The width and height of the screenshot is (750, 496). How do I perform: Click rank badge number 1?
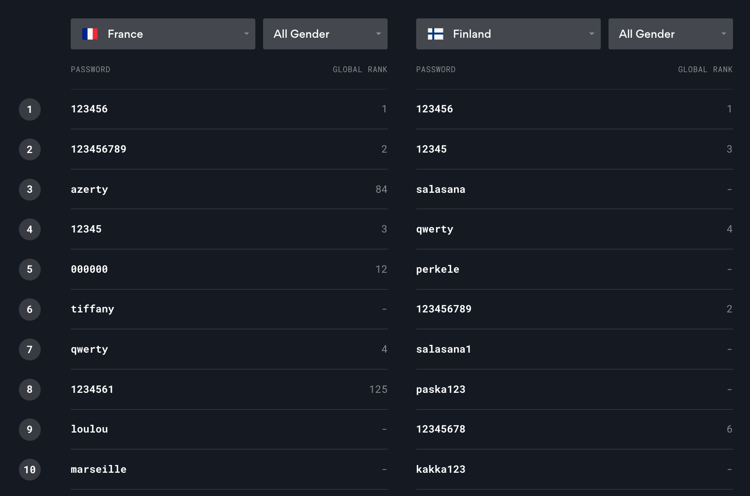30,109
